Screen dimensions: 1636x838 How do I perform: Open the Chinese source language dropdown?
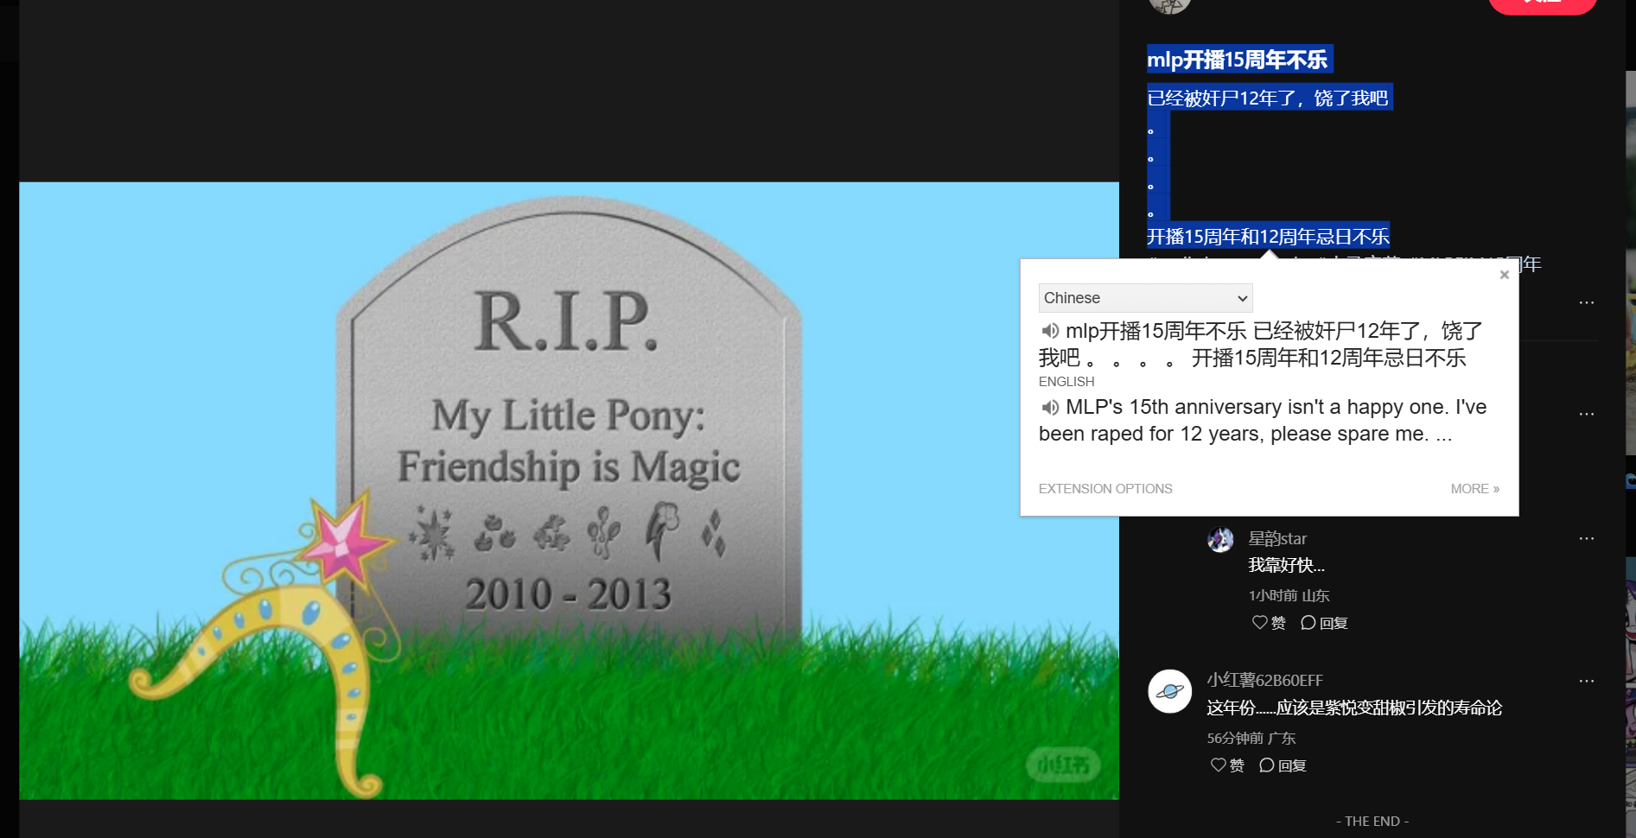tap(1145, 298)
